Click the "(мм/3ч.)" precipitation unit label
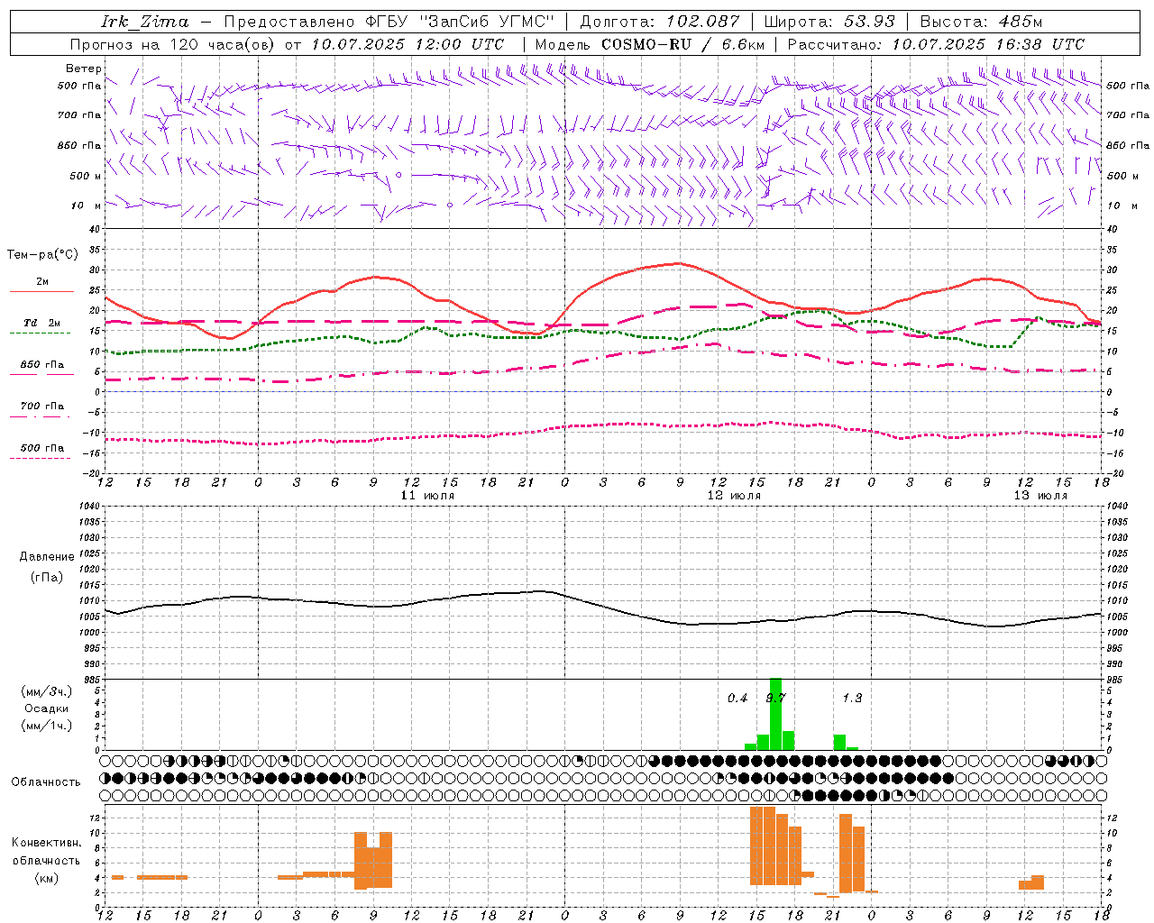Image resolution: width=1154 pixels, height=923 pixels. click(47, 691)
